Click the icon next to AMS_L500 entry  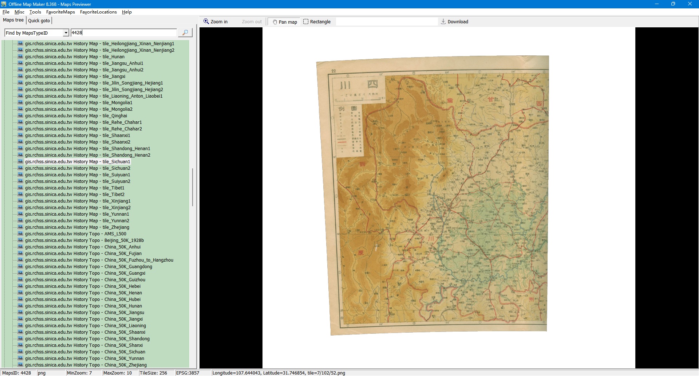[20, 234]
